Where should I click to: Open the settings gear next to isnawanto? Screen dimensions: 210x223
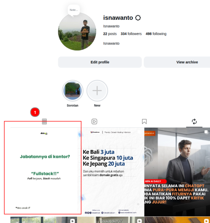coord(138,18)
